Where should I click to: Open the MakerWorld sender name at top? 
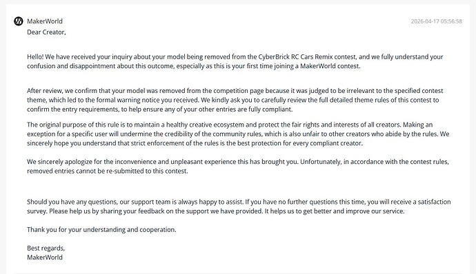45,21
